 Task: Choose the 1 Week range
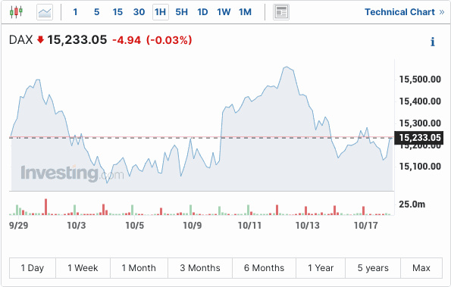point(83,268)
